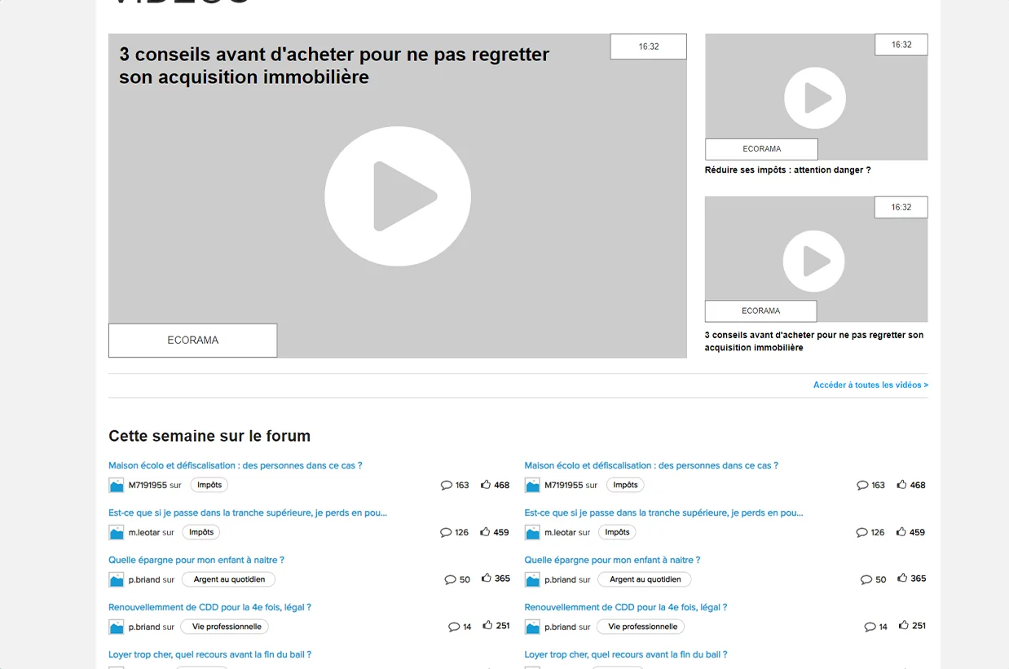Select right-column 'Vie professionnelle' tag

click(x=641, y=627)
